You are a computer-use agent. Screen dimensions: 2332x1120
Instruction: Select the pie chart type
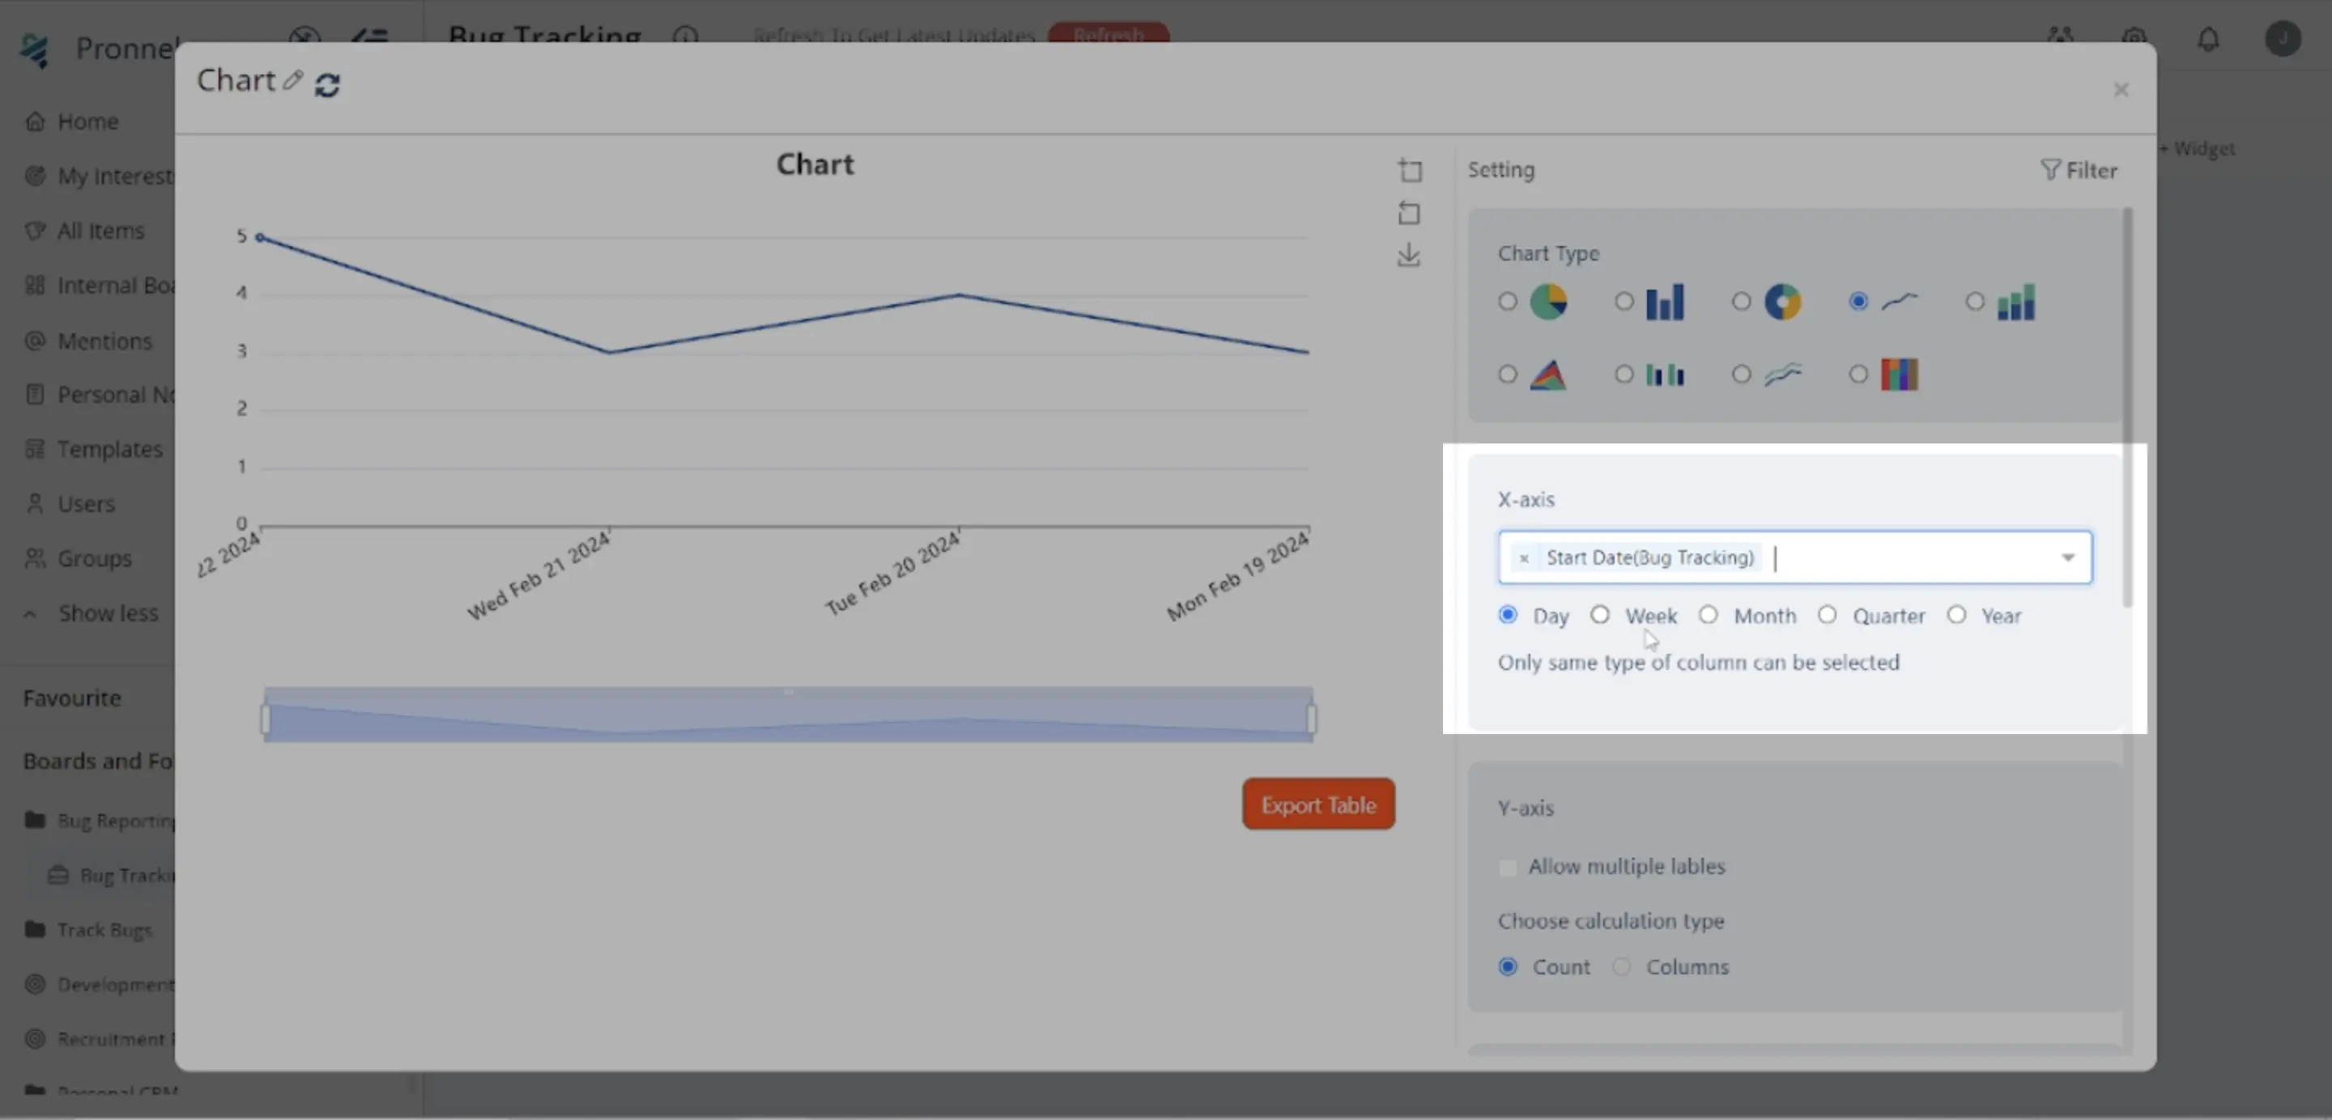tap(1507, 301)
